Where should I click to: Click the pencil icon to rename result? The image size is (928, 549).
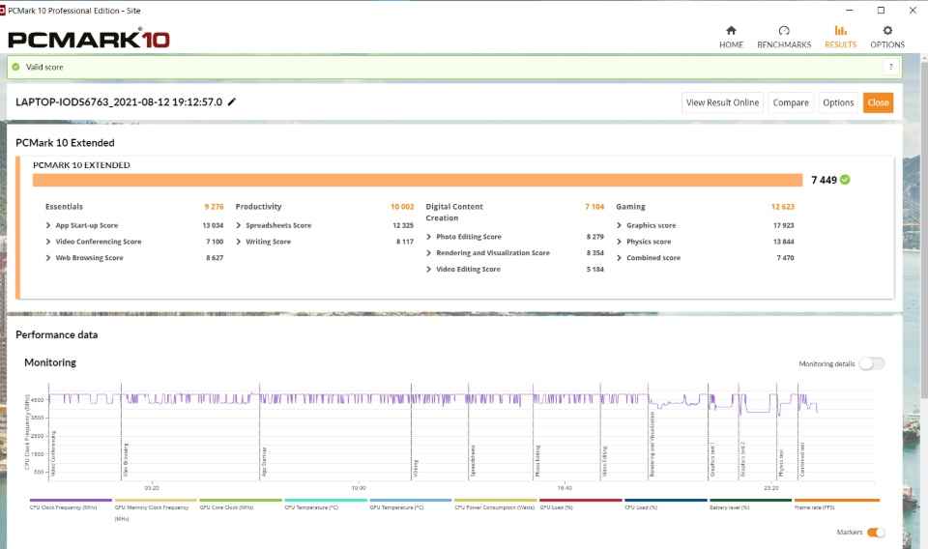(232, 101)
